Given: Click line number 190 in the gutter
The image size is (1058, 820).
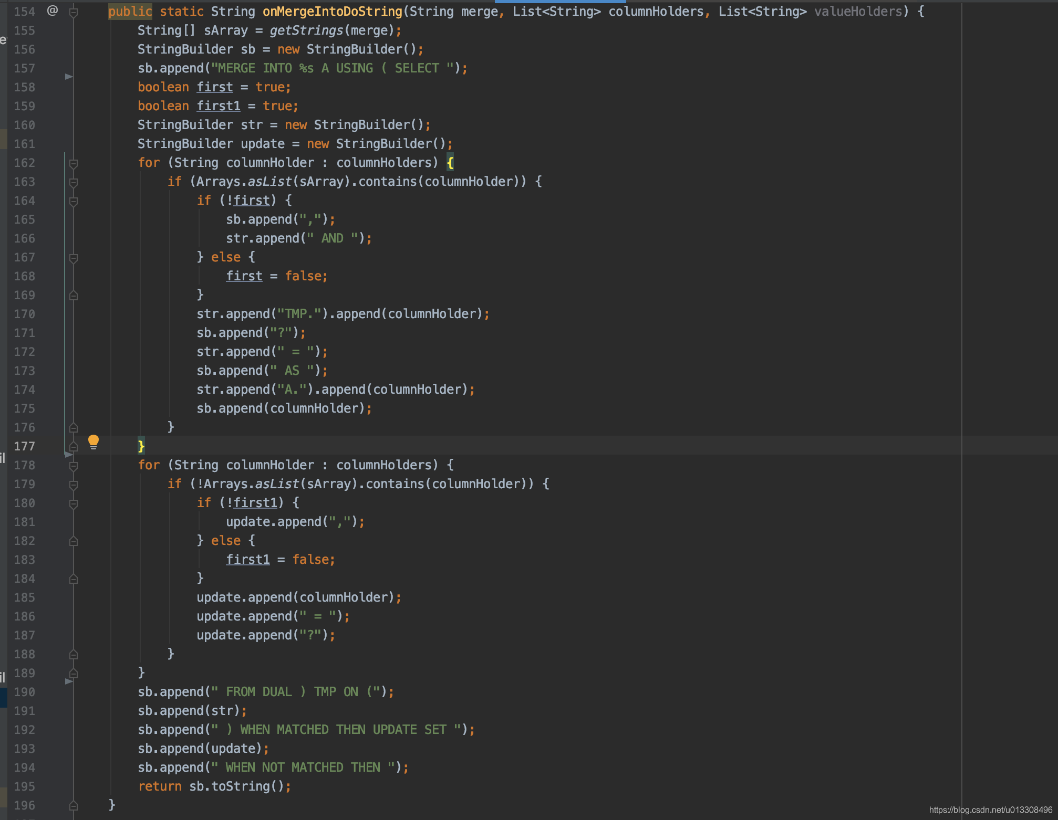Looking at the screenshot, I should 24,692.
